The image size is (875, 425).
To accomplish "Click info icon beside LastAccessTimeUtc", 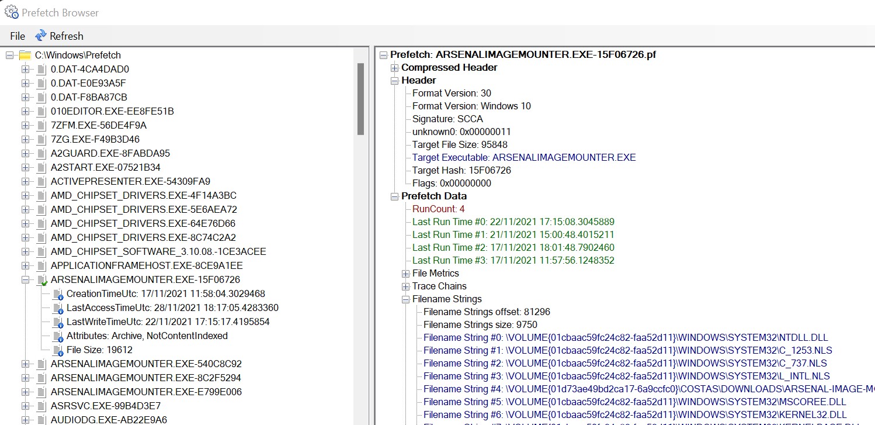I will [x=57, y=308].
